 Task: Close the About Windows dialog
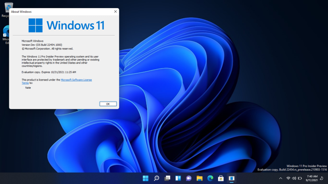(x=115, y=12)
